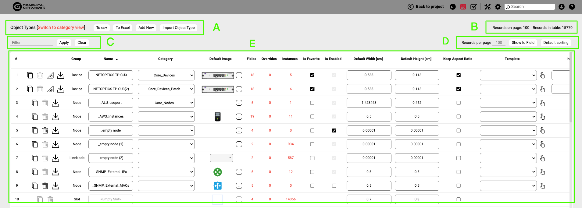582x208 pixels.
Task: Click the copy icon in row 1
Action: [30, 75]
